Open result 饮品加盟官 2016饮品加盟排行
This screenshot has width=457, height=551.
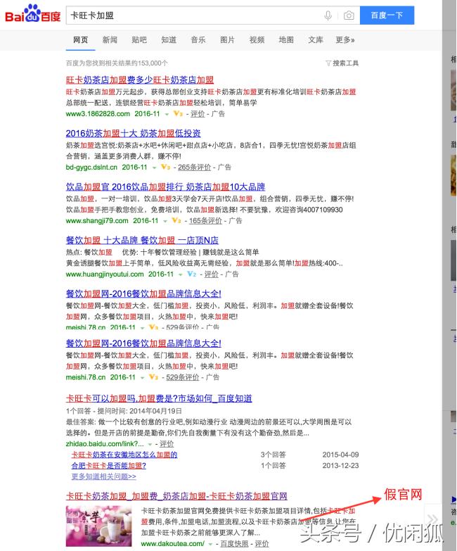(165, 186)
